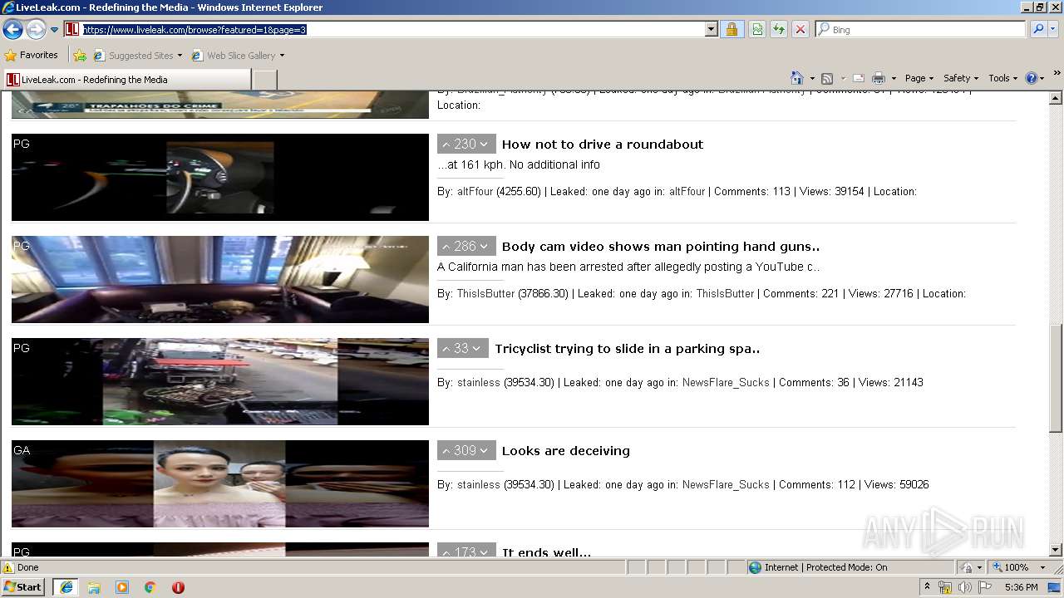The image size is (1064, 598).
Task: Go to the Home page icon
Action: pyautogui.click(x=797, y=78)
